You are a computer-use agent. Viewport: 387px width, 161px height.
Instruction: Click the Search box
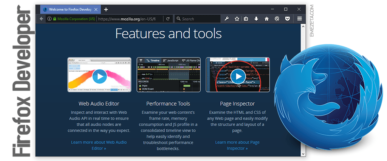197,19
